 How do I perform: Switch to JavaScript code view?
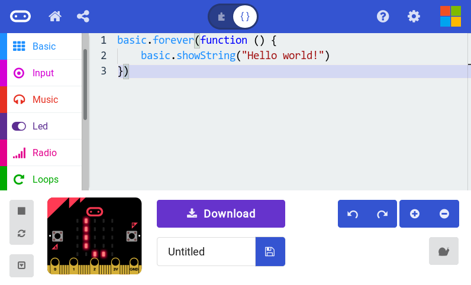click(x=245, y=17)
